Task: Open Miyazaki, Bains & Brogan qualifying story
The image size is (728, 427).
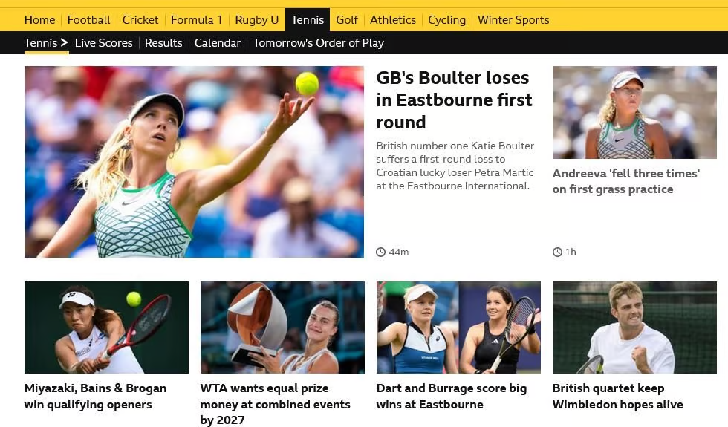Action: [95, 396]
